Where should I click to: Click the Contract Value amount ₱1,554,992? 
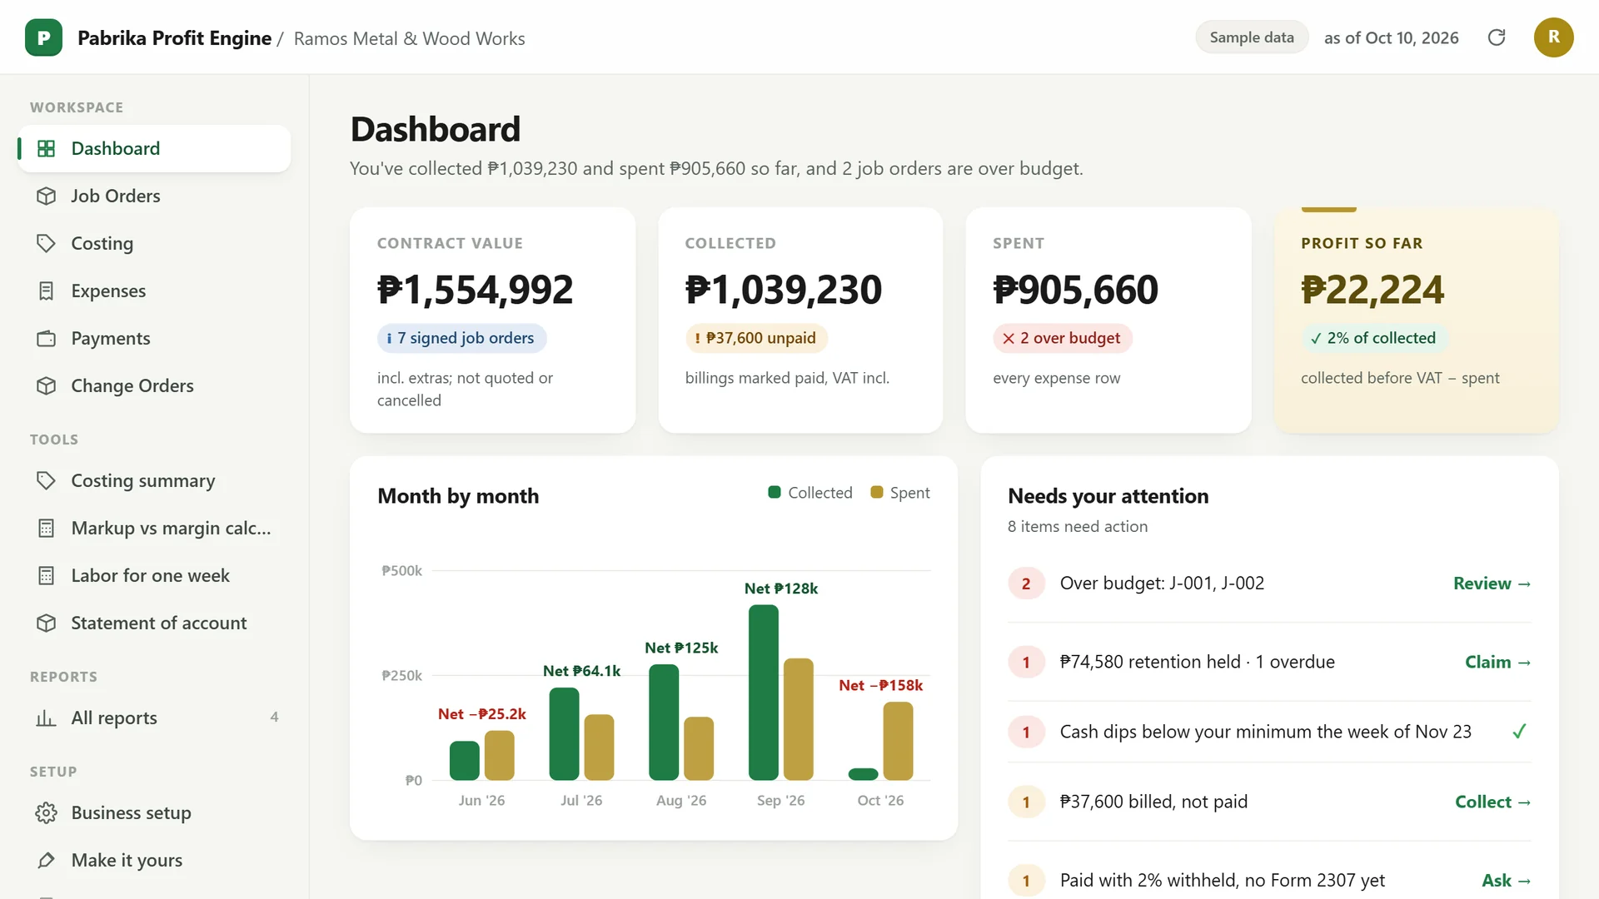pos(475,290)
